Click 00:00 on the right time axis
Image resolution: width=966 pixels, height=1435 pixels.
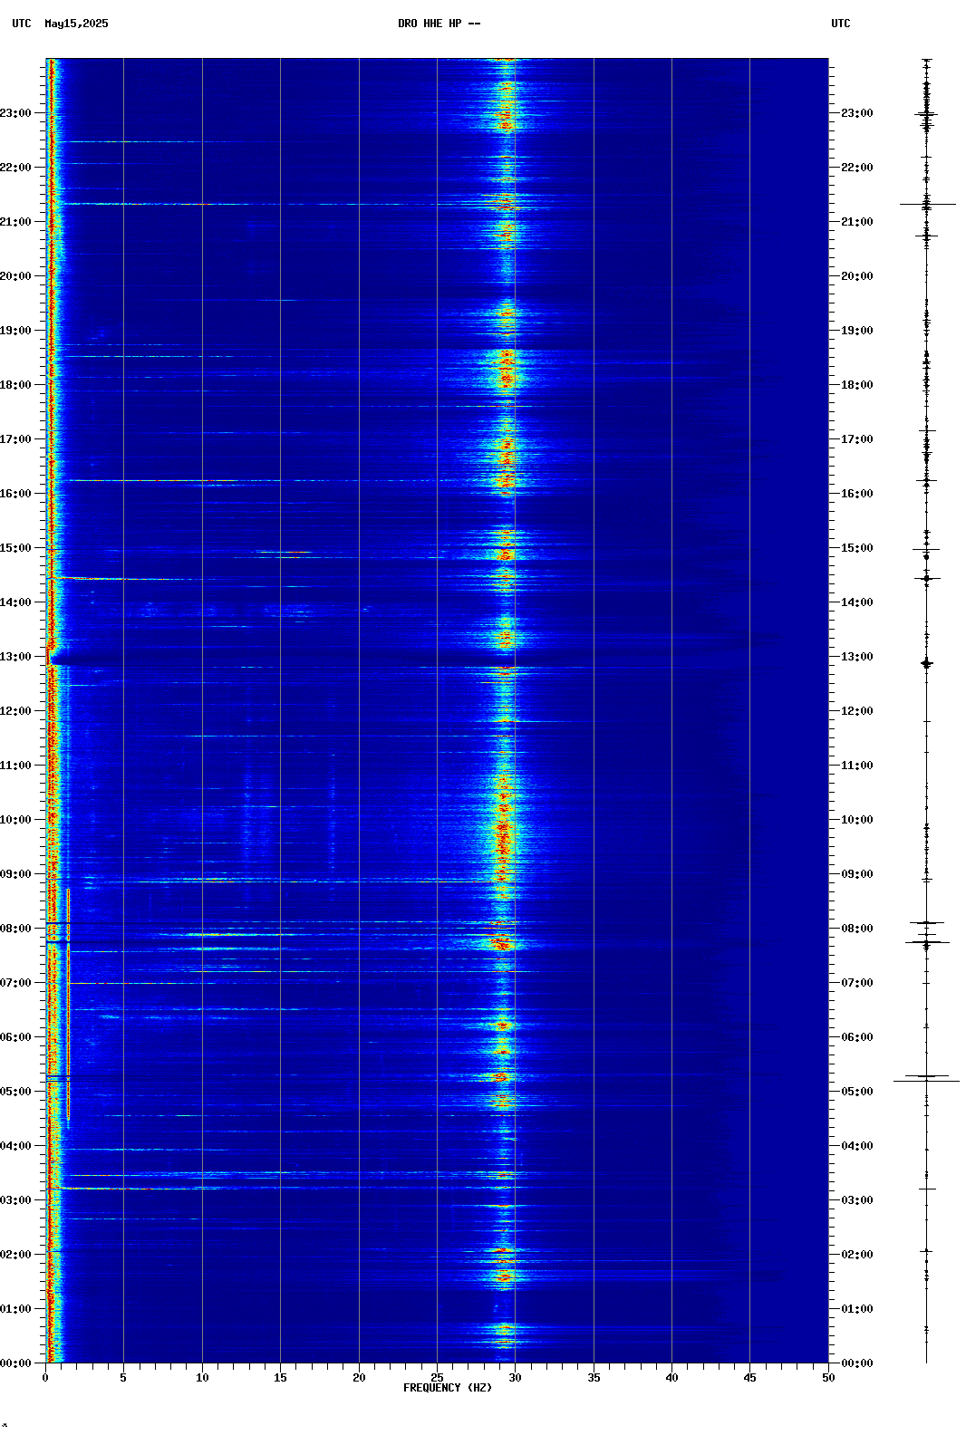click(857, 1363)
